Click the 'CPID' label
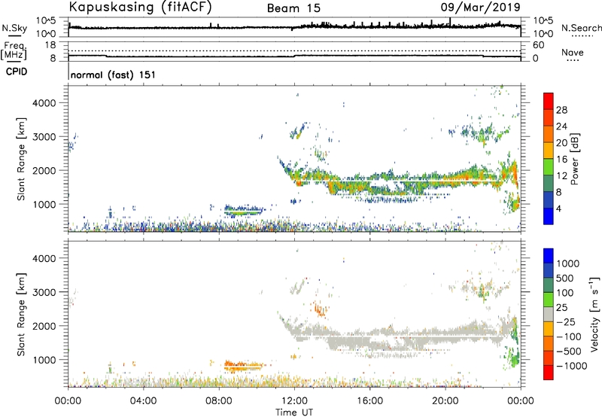Screen dimensions: 602x417 [x=17, y=72]
